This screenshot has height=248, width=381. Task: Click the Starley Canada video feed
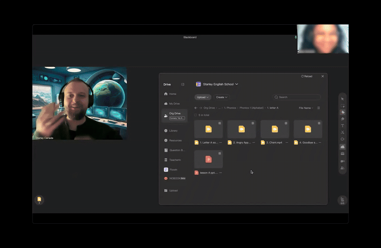80,103
